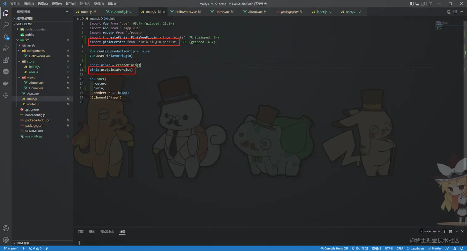Close the main.js editor tab

point(164,12)
